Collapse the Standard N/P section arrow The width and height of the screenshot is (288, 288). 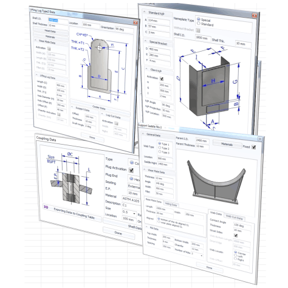coord(145,12)
